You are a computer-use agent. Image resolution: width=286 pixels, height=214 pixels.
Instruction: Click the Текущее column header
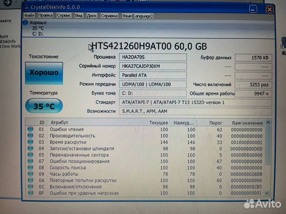click(158, 123)
